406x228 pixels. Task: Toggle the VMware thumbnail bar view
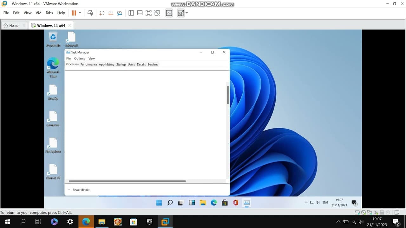point(140,13)
